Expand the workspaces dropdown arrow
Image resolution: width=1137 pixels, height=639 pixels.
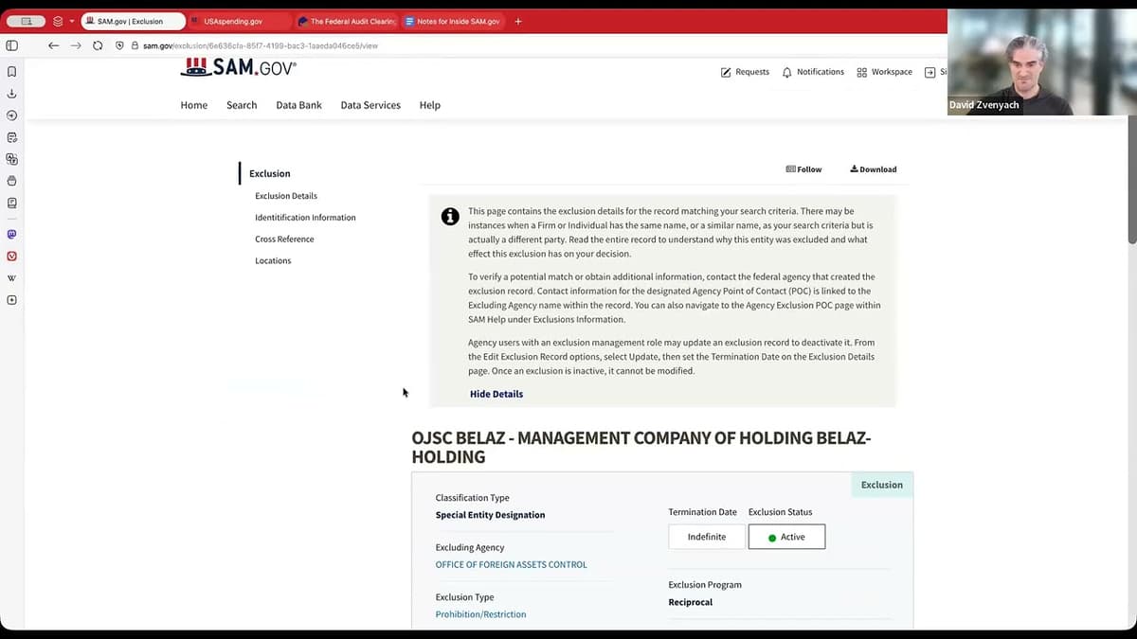71,21
